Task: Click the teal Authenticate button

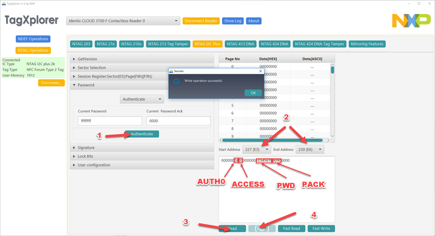Action: 142,134
